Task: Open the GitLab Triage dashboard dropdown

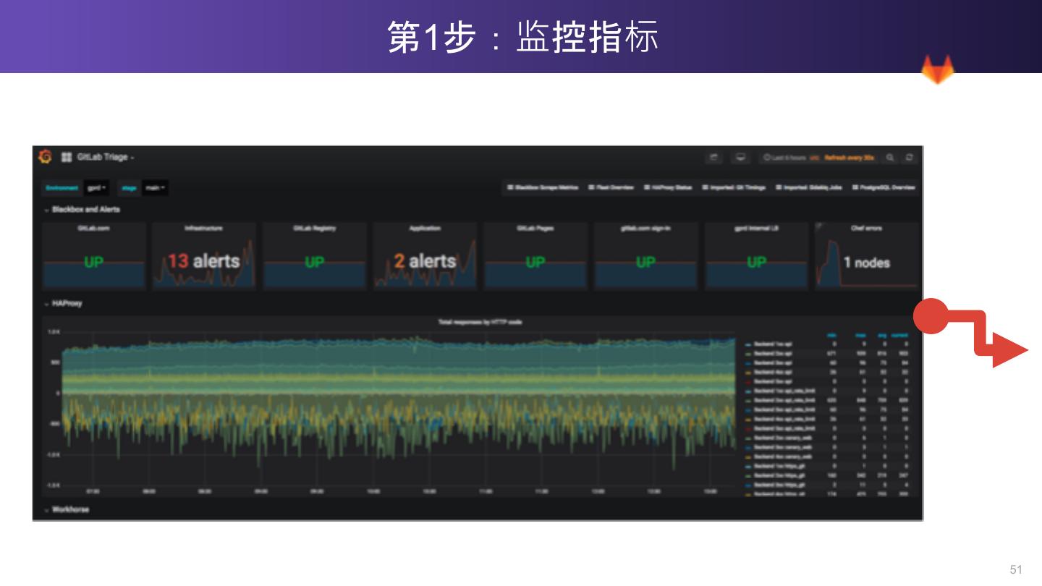Action: tap(106, 157)
